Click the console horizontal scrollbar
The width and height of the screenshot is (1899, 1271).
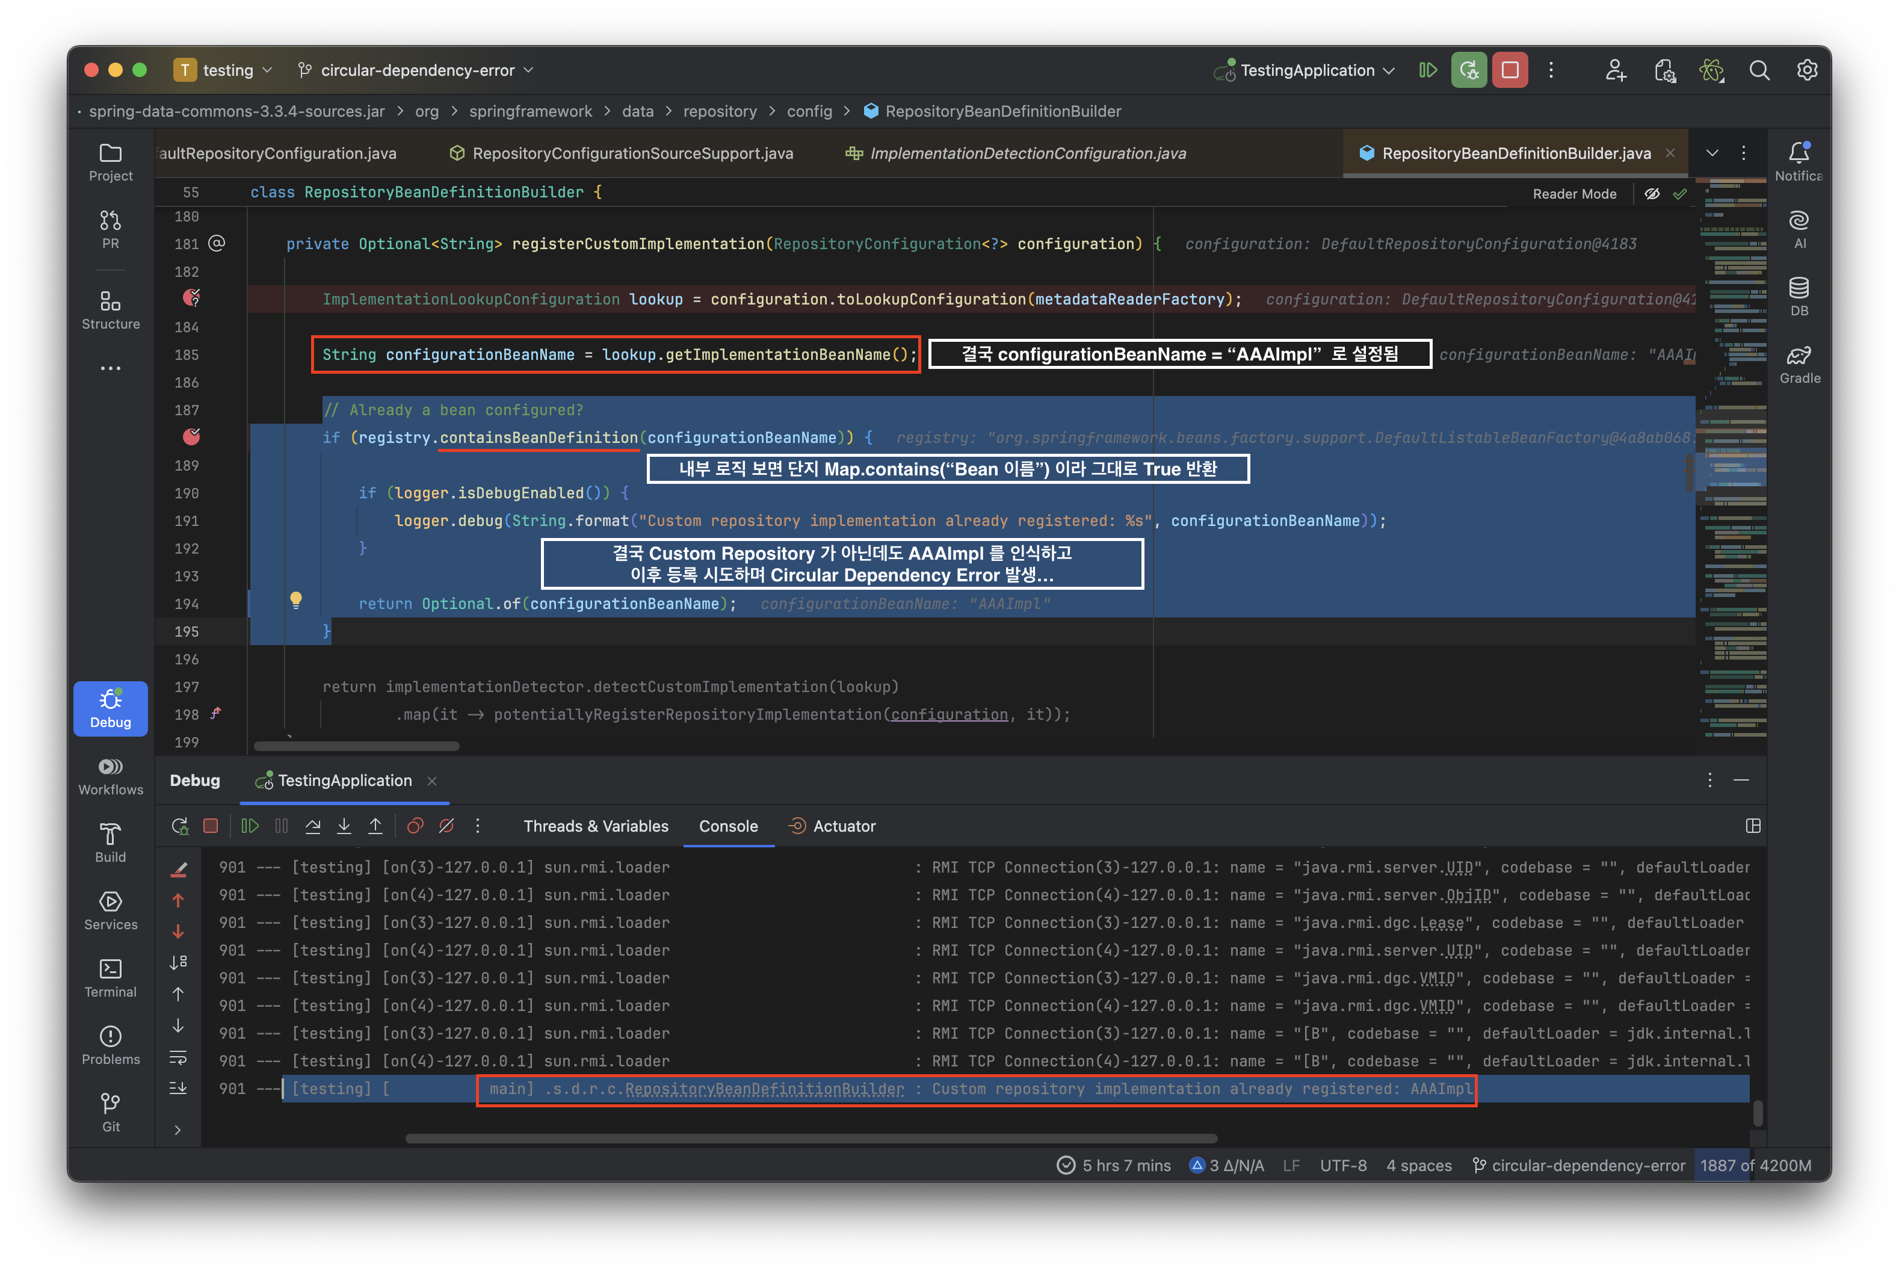tap(811, 1138)
